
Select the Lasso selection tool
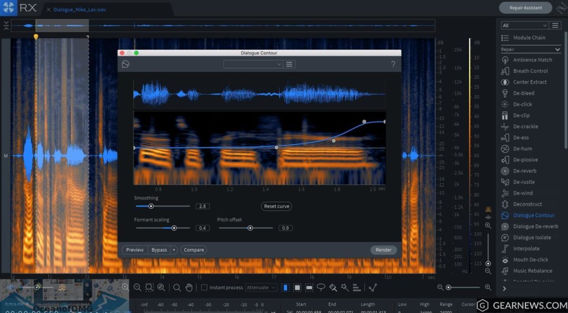321,288
